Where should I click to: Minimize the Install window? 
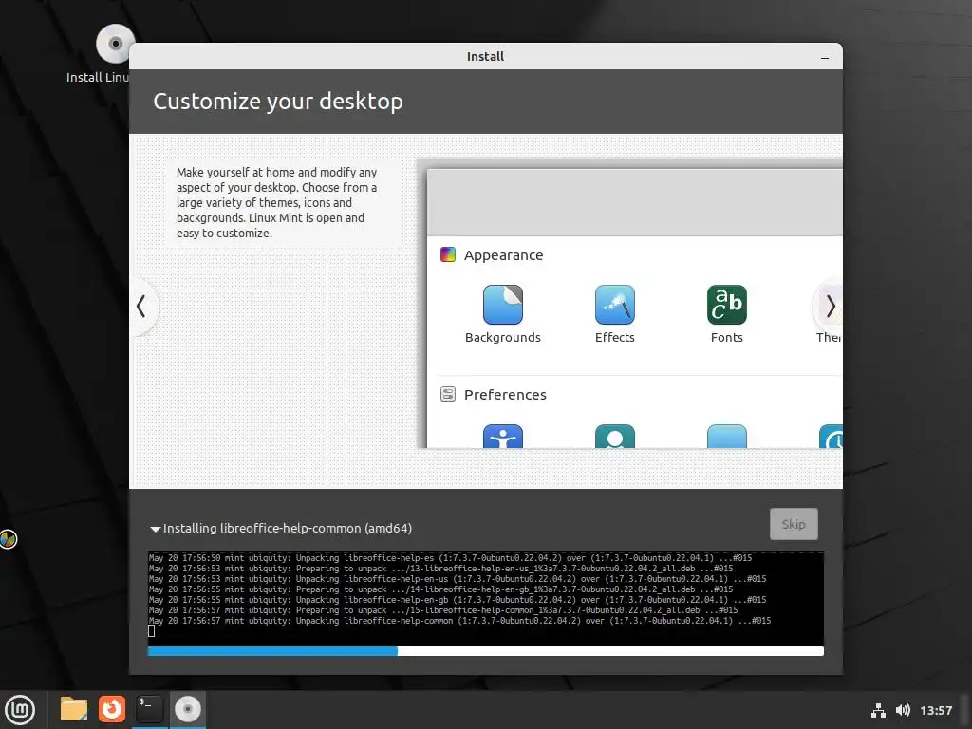(825, 57)
